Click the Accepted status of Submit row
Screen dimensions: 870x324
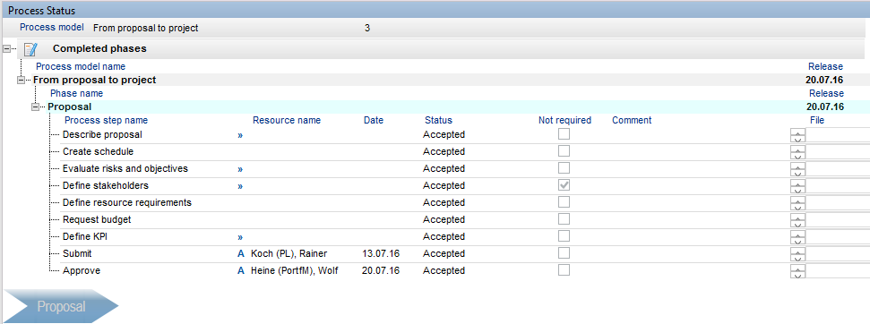click(444, 253)
